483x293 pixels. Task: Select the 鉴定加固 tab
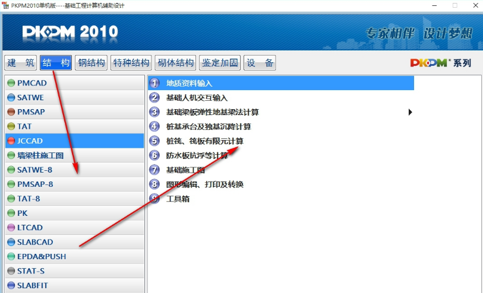tap(220, 63)
